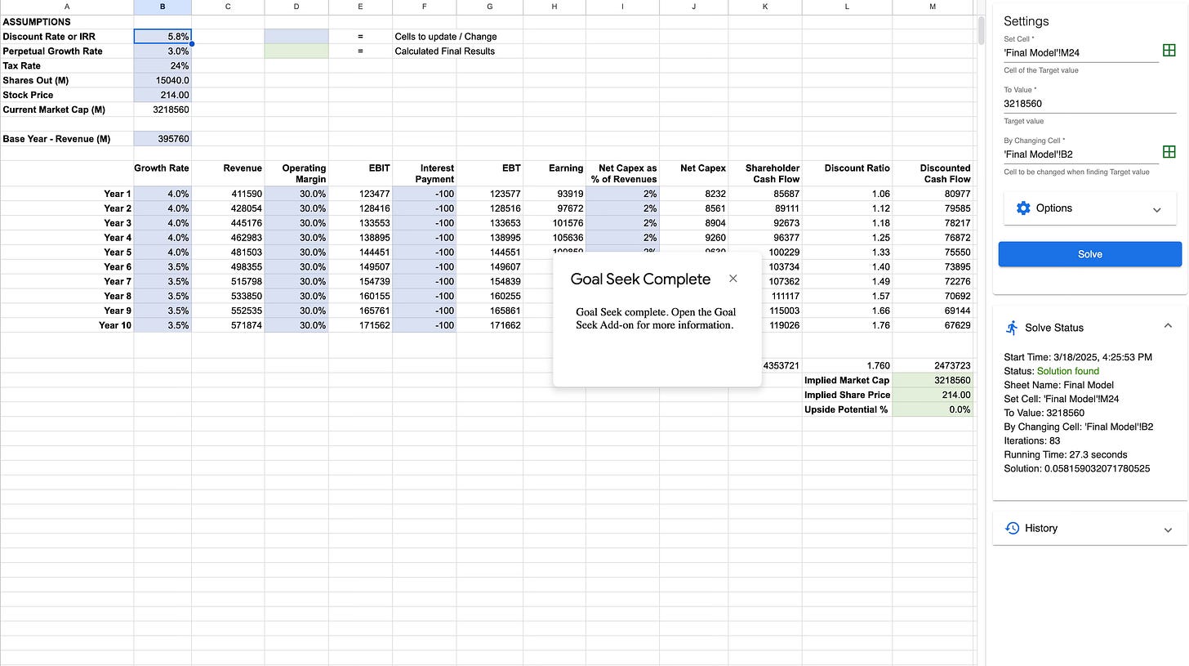
Task: Select Year 10 revenue 571874
Action: click(228, 325)
